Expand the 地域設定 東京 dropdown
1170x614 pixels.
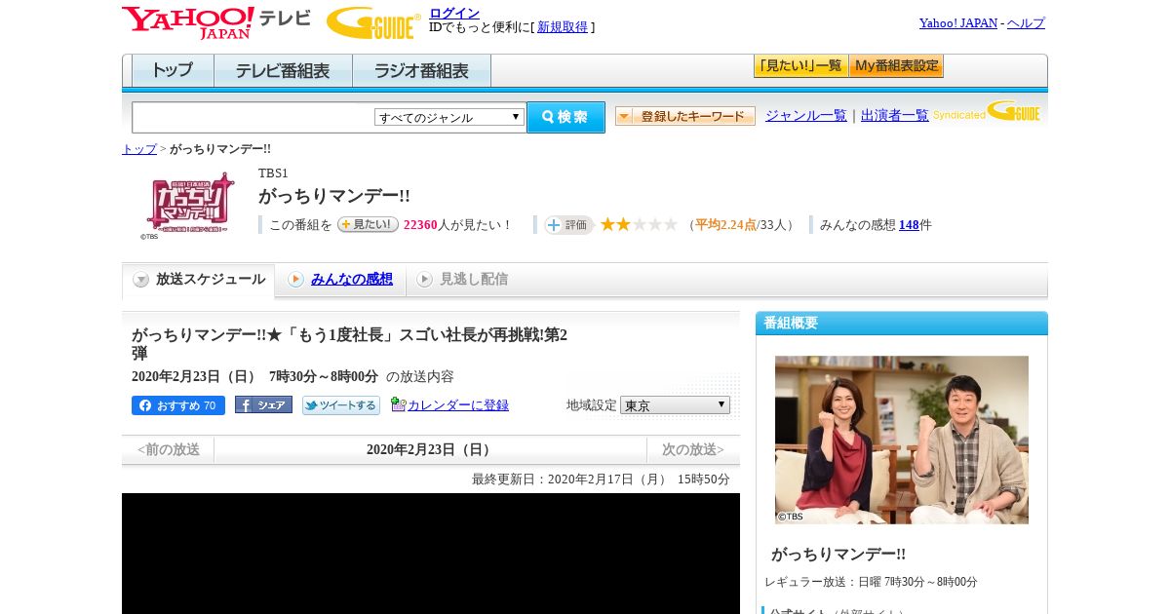click(x=675, y=404)
